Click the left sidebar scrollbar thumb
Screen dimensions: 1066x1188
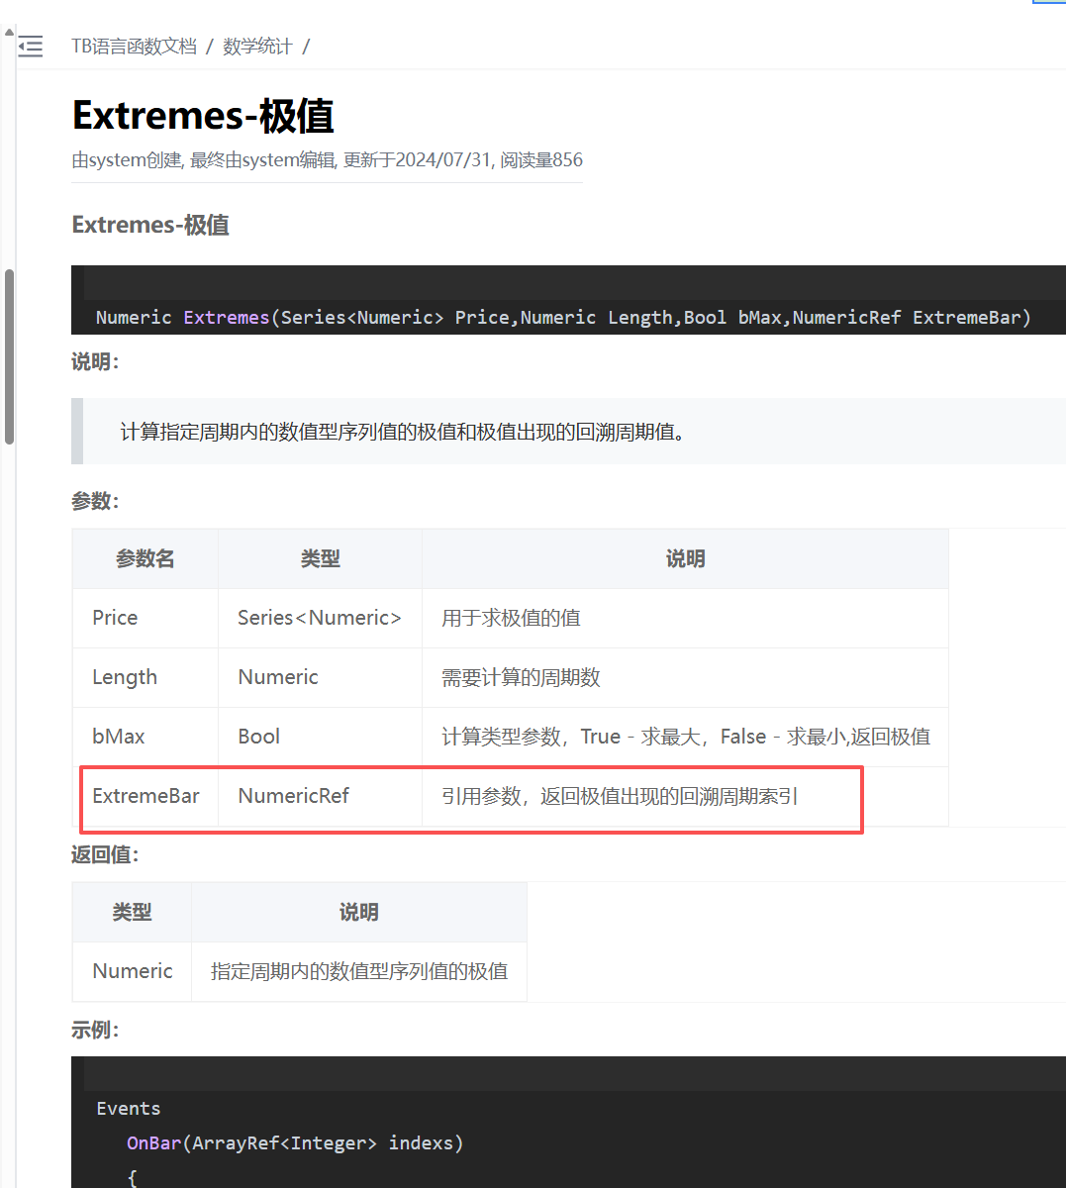[9, 356]
